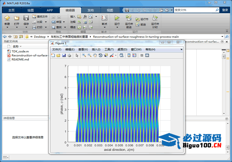Click the 登录 (Sign In) link
Screen dimensions: 232x162
[x=225, y=10]
